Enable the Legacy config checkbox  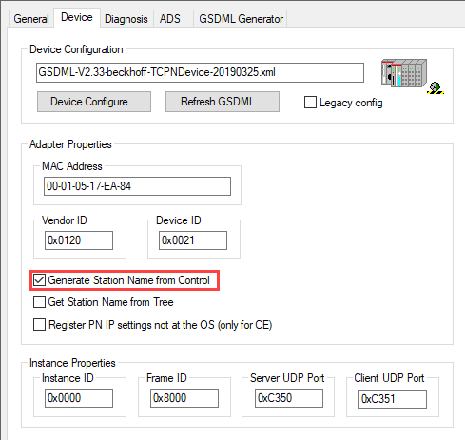point(310,103)
